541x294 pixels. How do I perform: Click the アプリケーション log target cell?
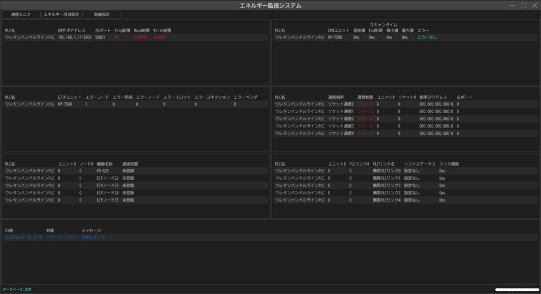coord(62,237)
